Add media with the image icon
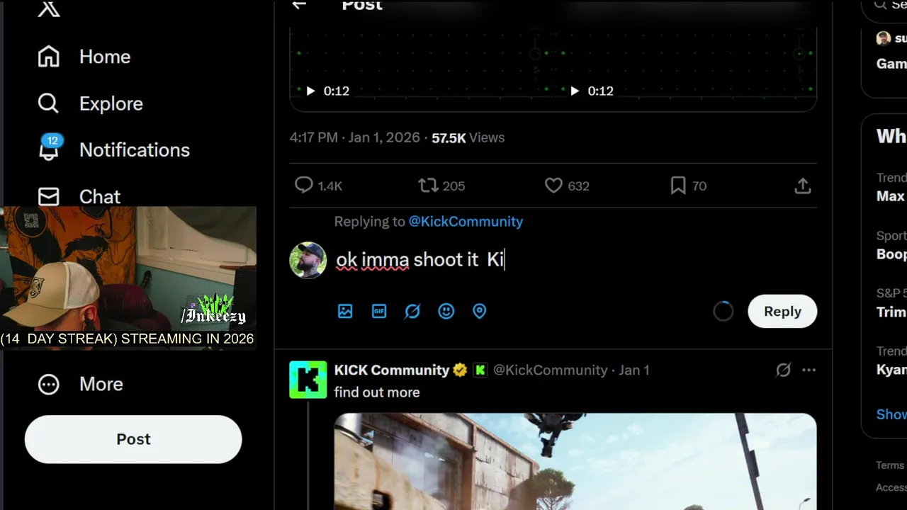Viewport: 907px width, 510px height. pos(345,311)
